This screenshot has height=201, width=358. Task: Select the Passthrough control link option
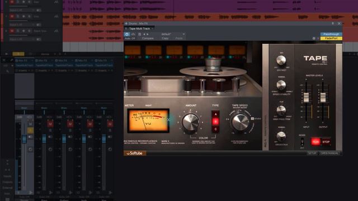tap(331, 34)
